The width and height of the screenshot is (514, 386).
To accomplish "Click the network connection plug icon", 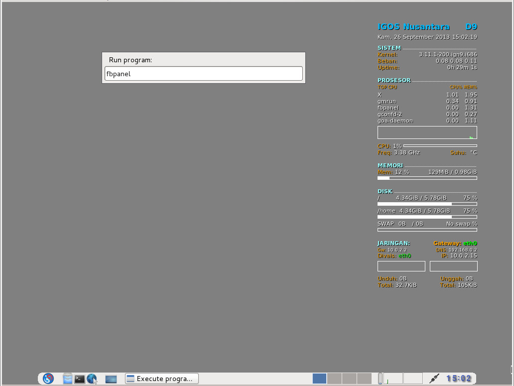I will (x=434, y=379).
